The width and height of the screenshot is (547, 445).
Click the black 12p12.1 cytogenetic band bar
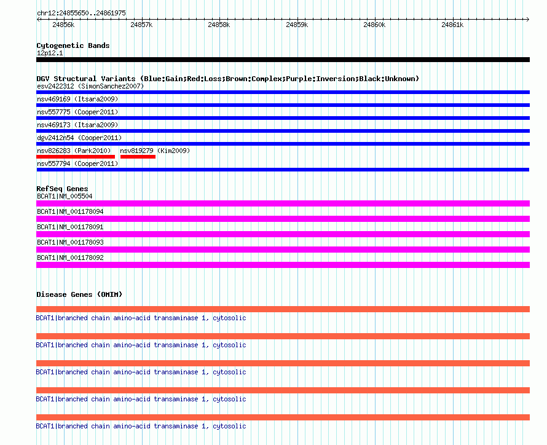click(x=283, y=60)
